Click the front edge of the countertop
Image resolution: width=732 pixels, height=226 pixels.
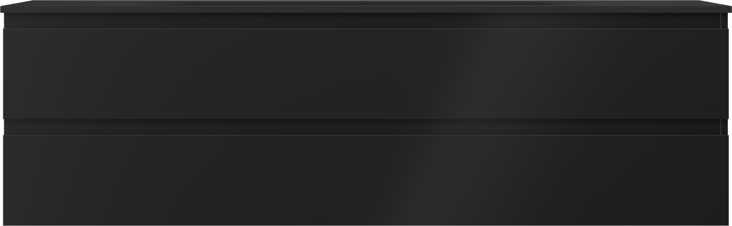coord(366,11)
